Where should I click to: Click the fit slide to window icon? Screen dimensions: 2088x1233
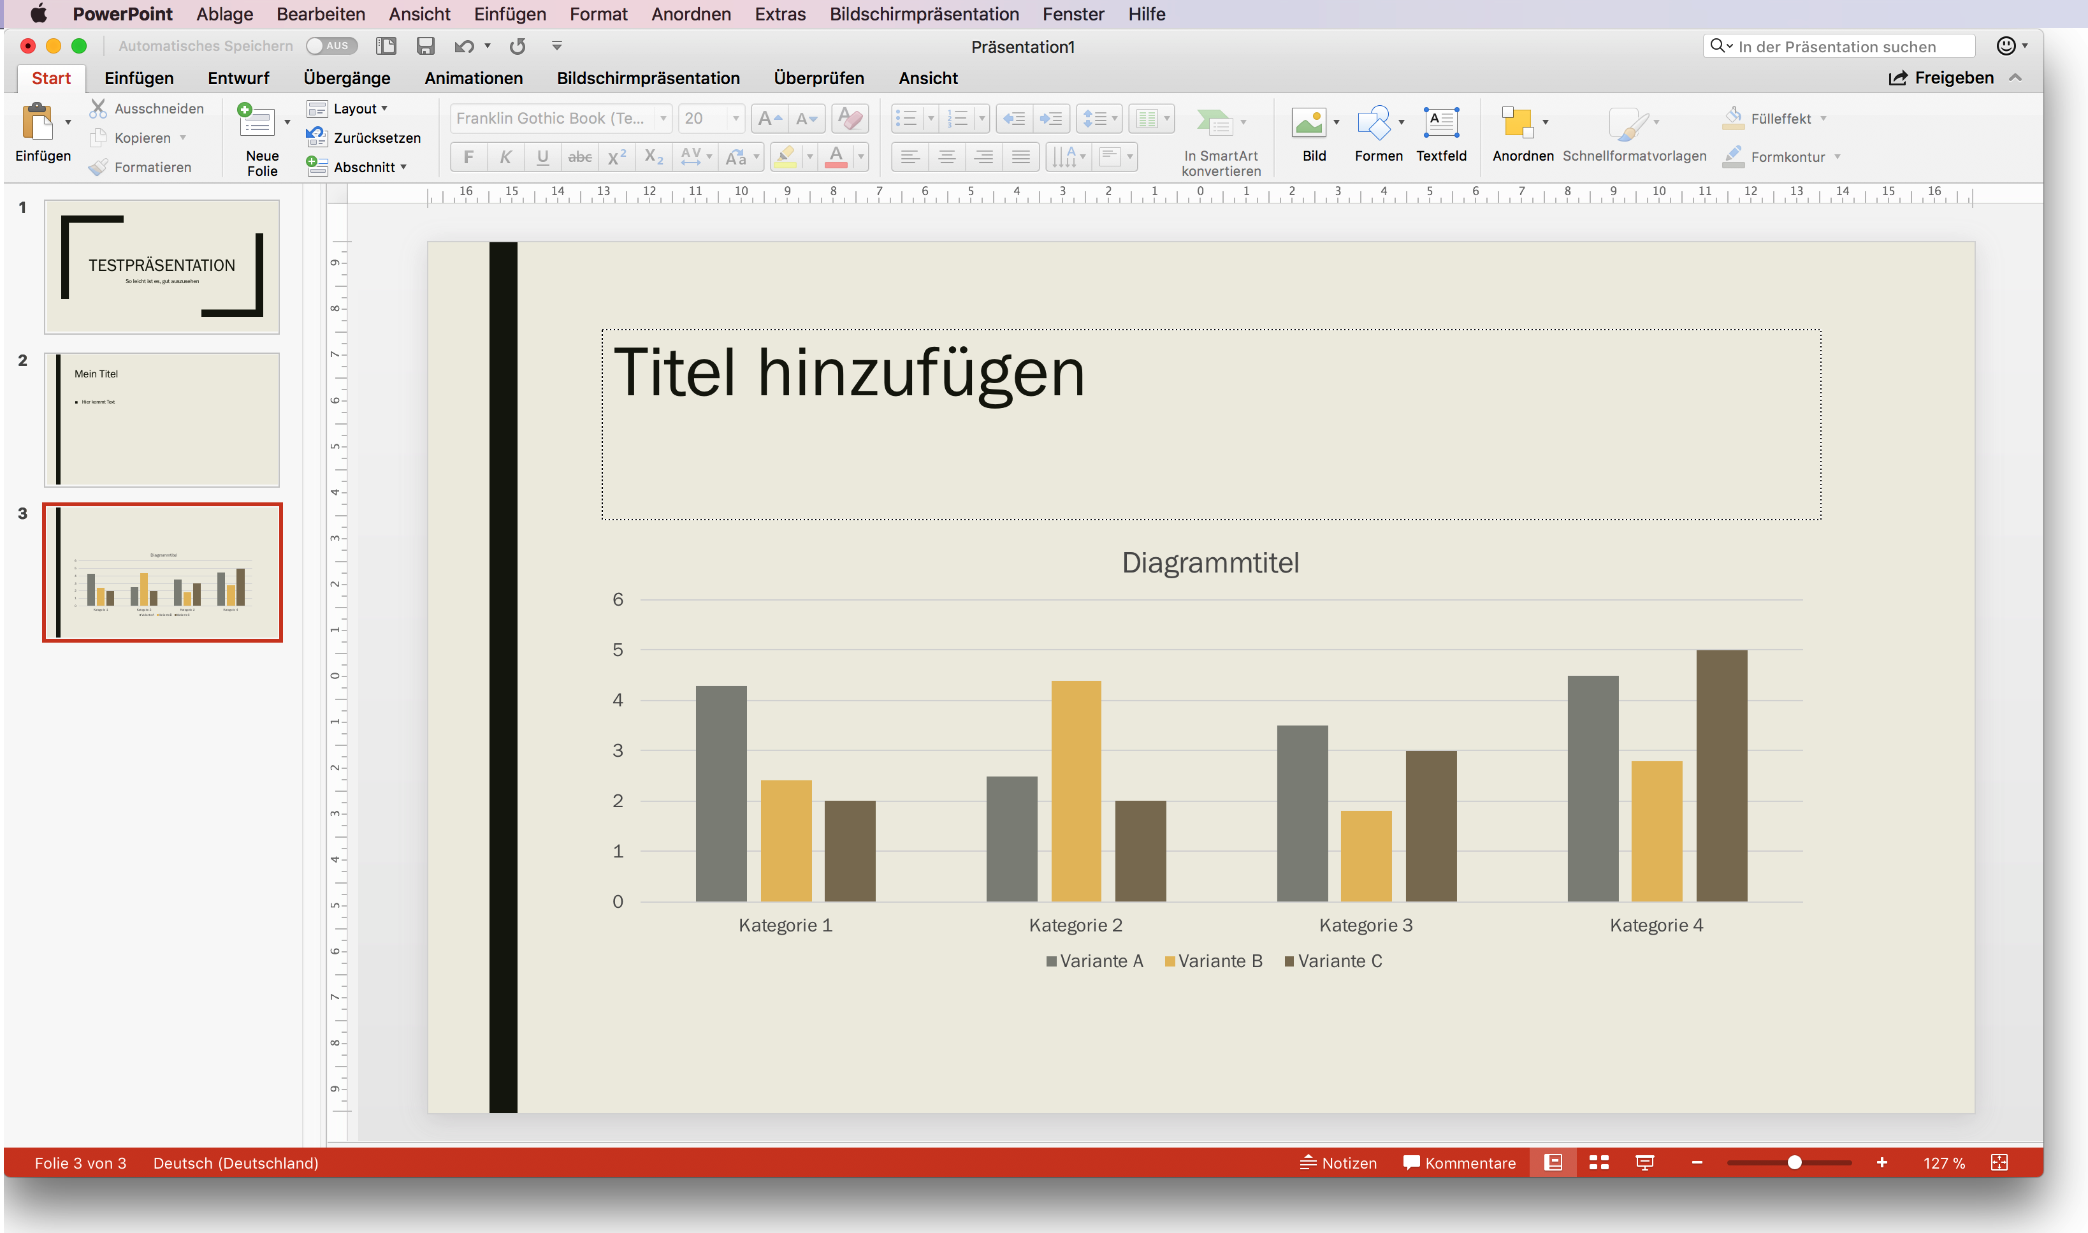point(1999,1162)
